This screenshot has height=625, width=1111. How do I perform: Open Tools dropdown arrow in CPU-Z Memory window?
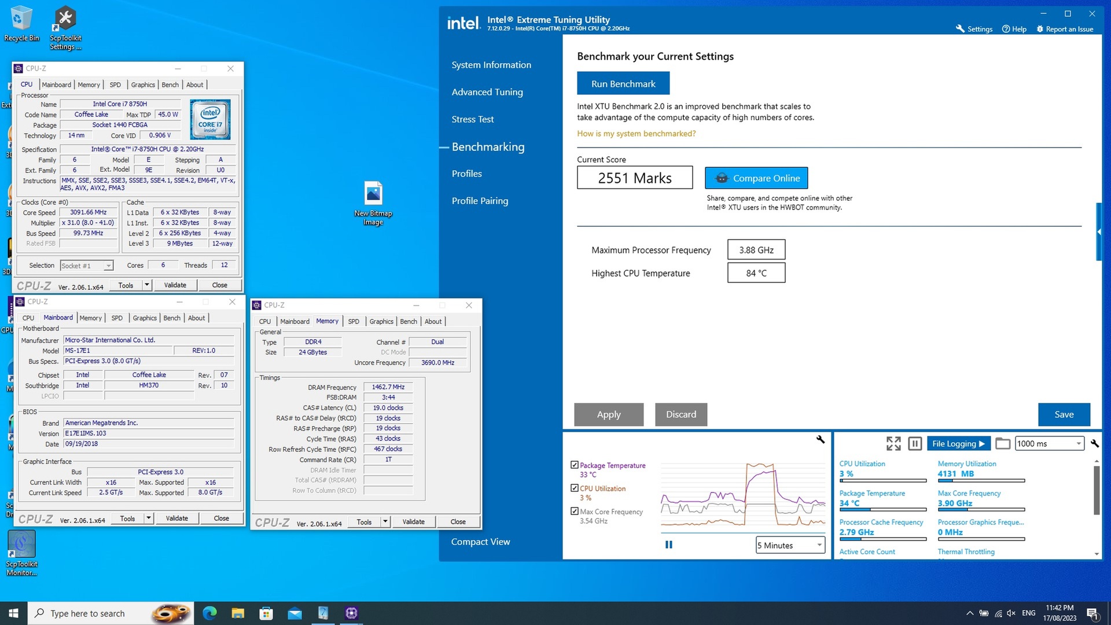385,521
